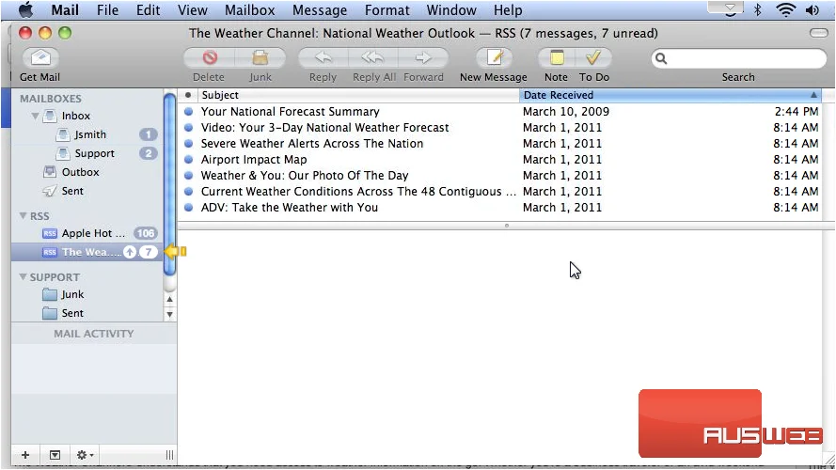Image resolution: width=836 pixels, height=470 pixels.
Task: Select the Apple Hot News RSS feed
Action: [x=93, y=233]
